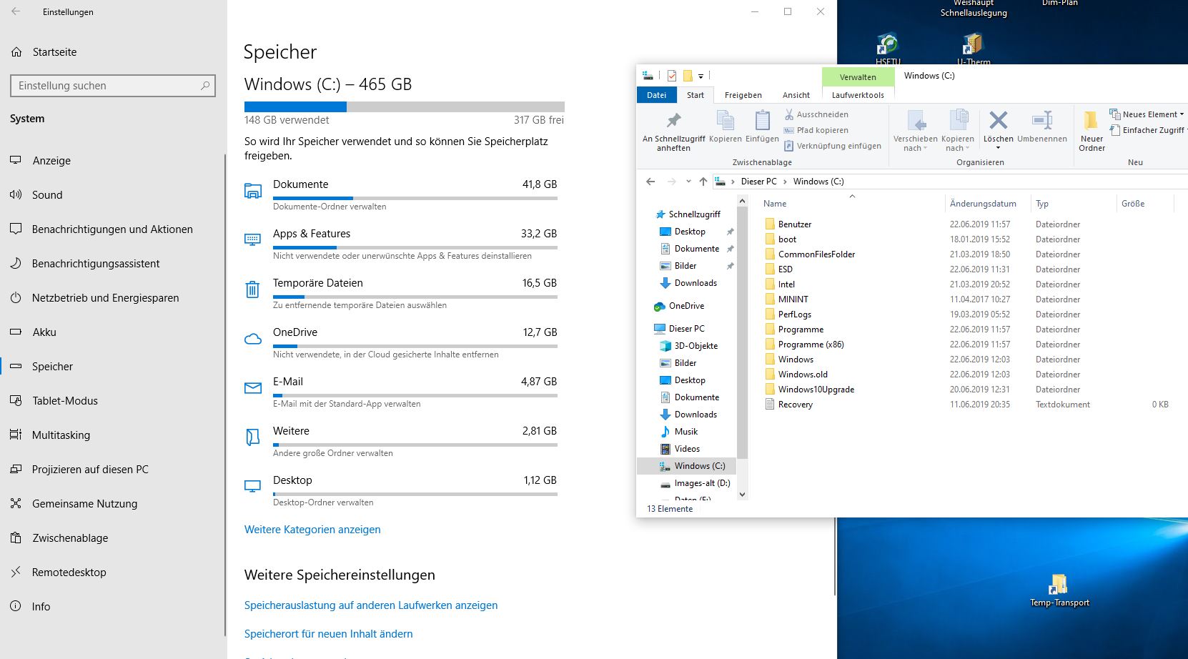1188x659 pixels.
Task: Open Apps & Features storage category
Action: coord(401,244)
